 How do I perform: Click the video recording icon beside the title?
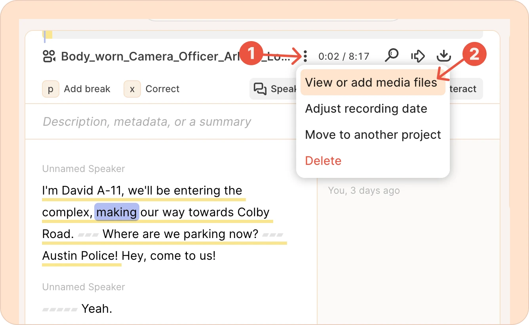point(49,57)
